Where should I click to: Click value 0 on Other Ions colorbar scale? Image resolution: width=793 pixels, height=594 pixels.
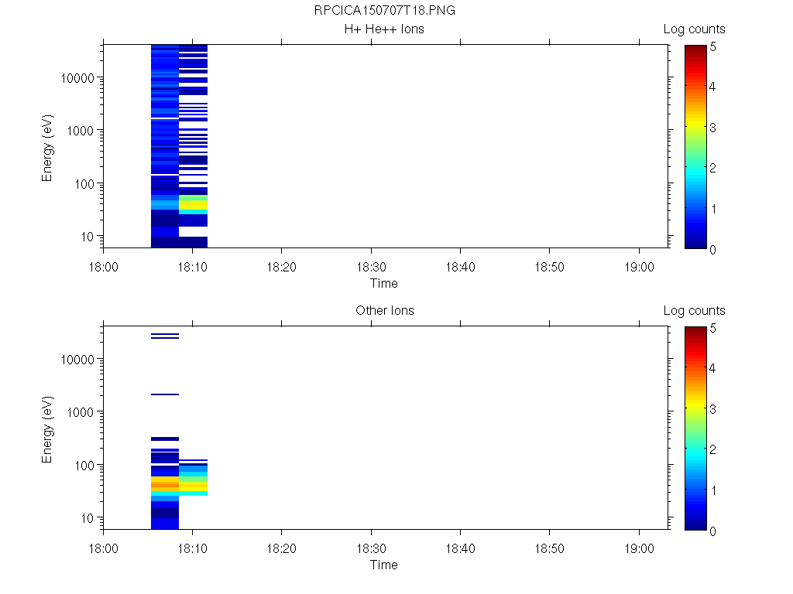click(x=712, y=531)
